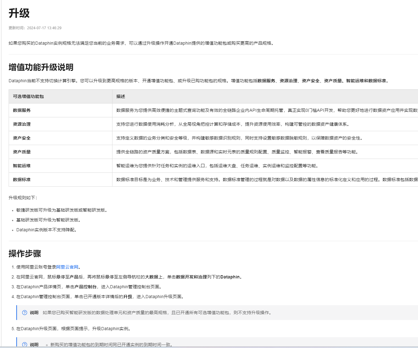This screenshot has width=418, height=348.
Task: Click the intro paragraph about Dataphin实例规格
Action: pyautogui.click(x=142, y=43)
